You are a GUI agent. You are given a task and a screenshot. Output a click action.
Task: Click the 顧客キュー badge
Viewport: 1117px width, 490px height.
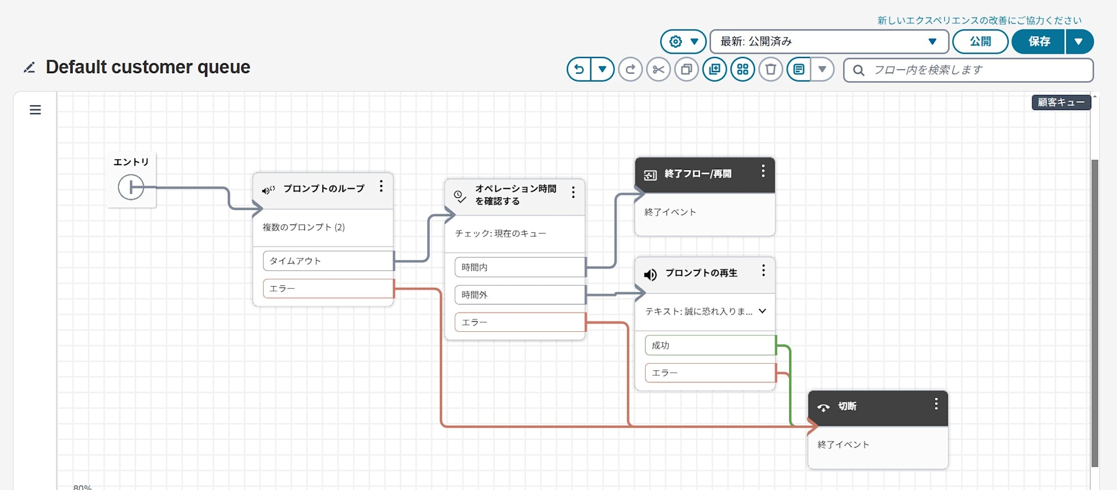(1061, 102)
